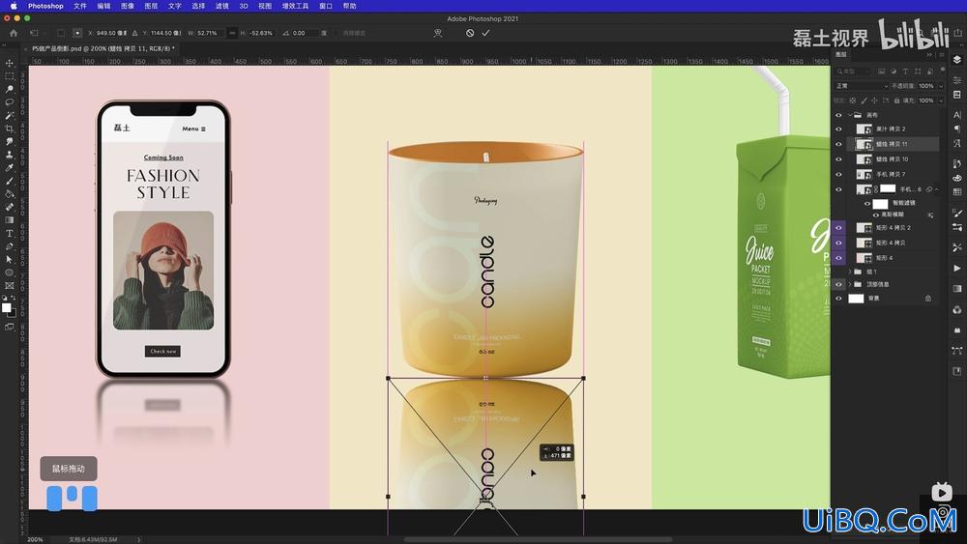Toggle reference point checkbox in options bar
The image size is (967, 544).
click(60, 33)
